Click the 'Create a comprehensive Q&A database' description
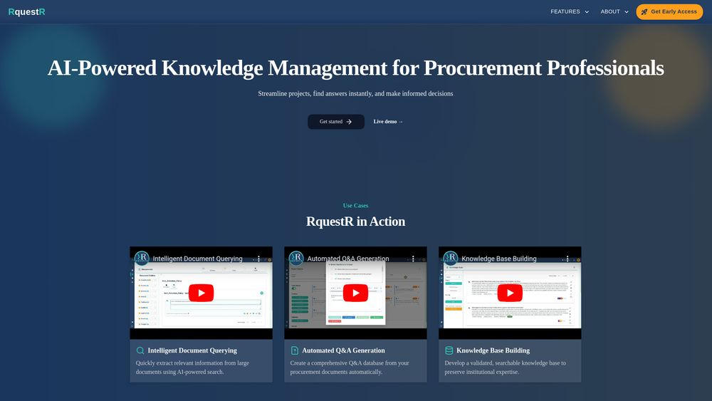Image resolution: width=712 pixels, height=401 pixels. (x=350, y=368)
